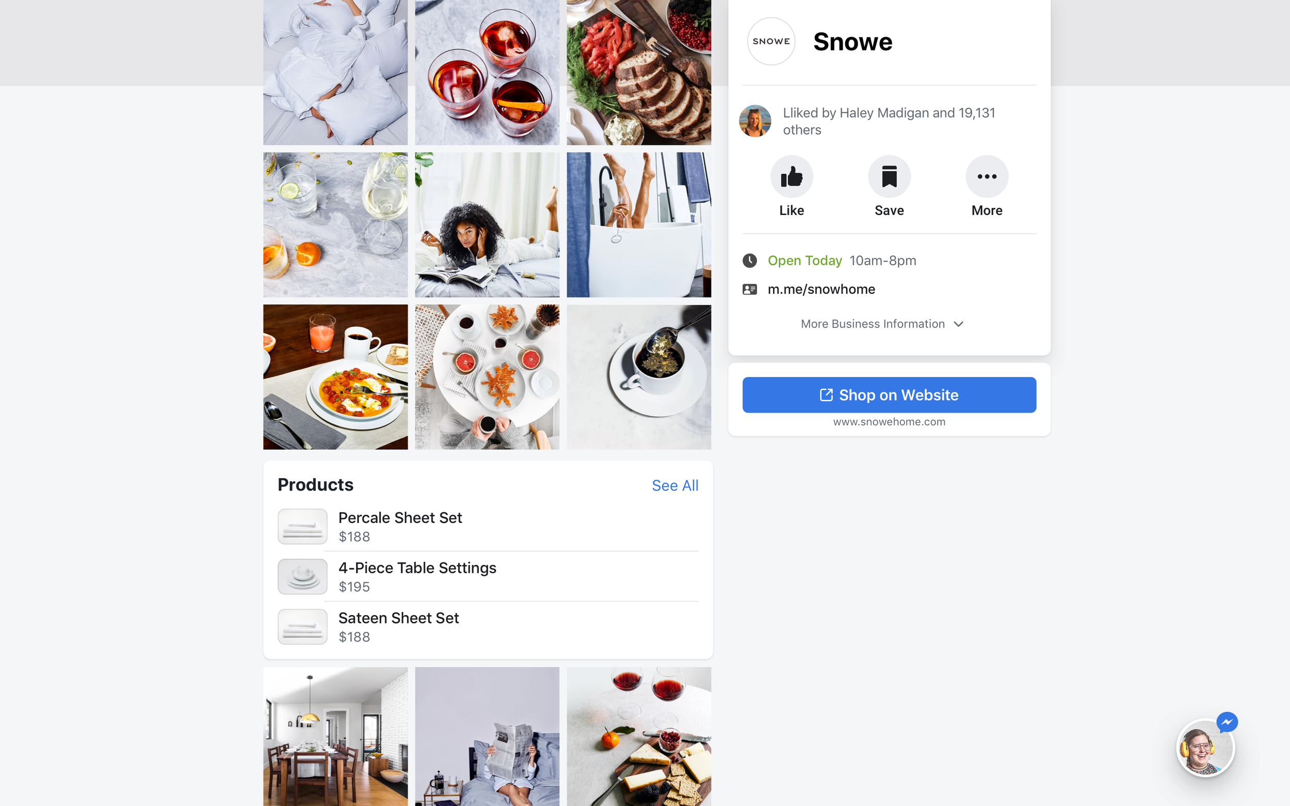Open the Sateen Sheet Set product thumbnail
Screen dimensions: 1290x806
(302, 627)
